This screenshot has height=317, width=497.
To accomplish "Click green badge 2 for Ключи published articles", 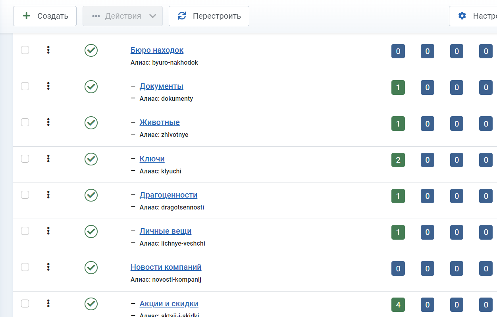I will (398, 160).
